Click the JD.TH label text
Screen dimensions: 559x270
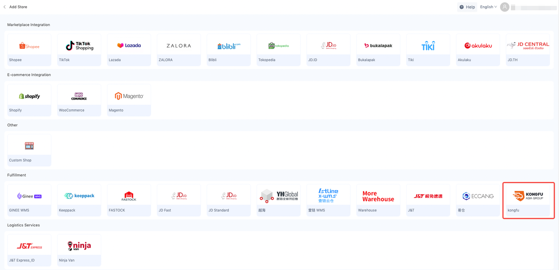(512, 60)
